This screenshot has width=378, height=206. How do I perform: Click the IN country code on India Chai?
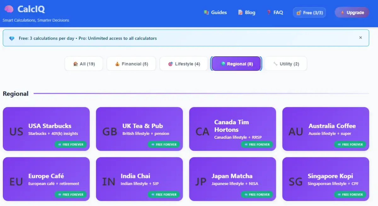pyautogui.click(x=109, y=181)
